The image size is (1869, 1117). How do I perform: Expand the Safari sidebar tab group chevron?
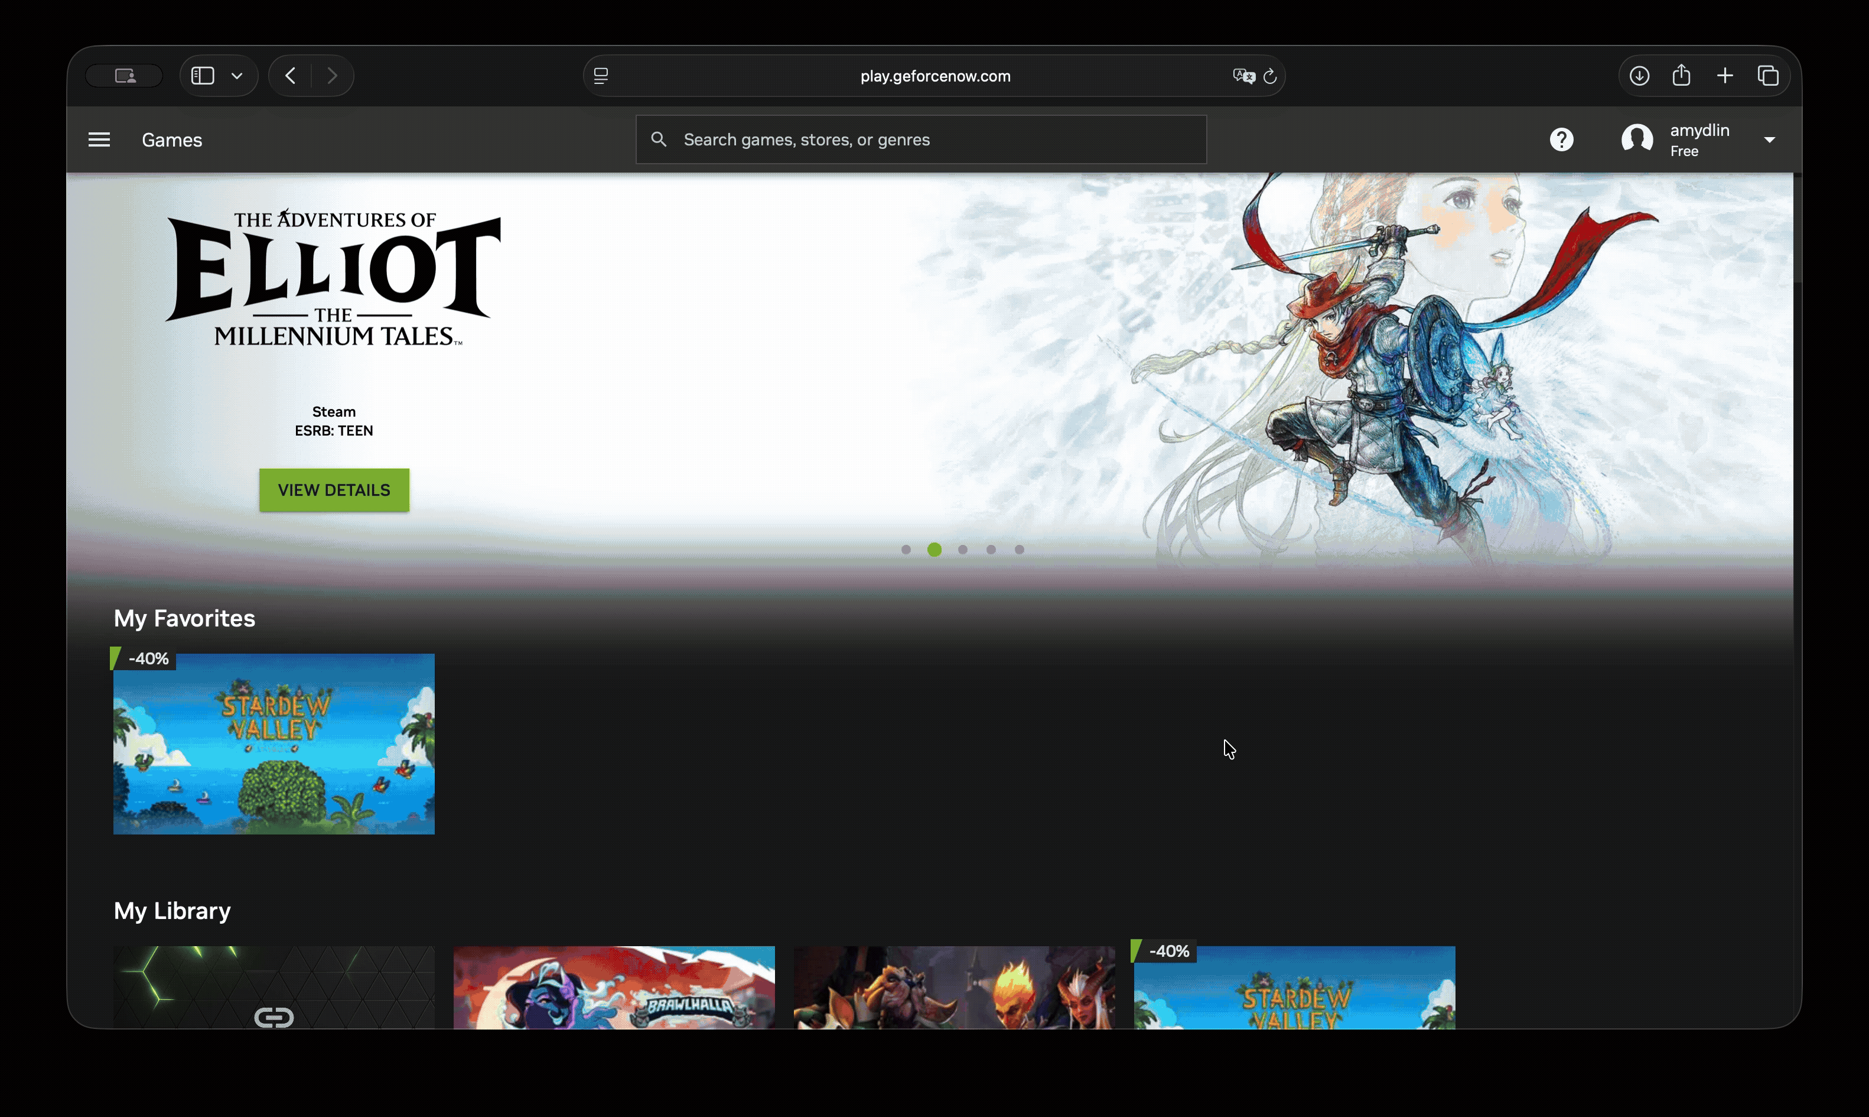tap(237, 76)
